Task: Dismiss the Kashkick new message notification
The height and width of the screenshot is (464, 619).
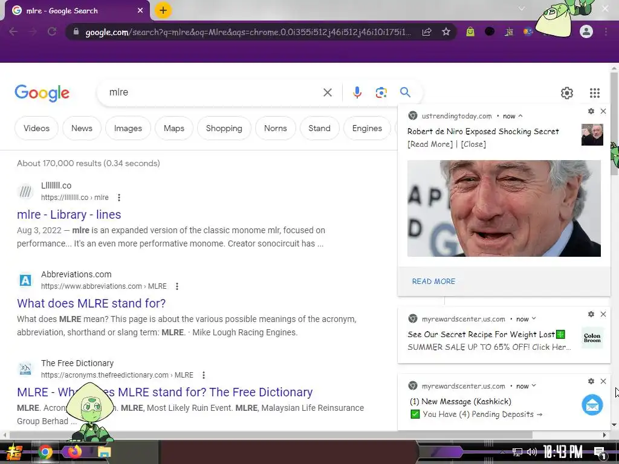Action: coord(603,381)
